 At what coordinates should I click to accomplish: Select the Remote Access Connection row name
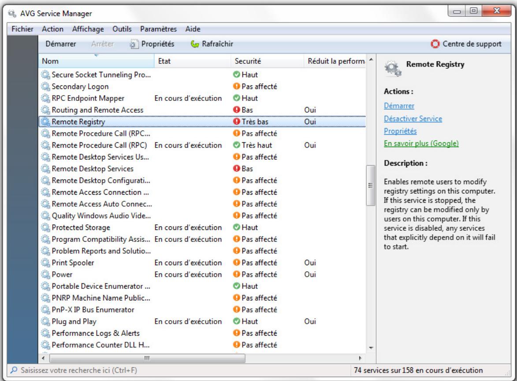point(100,192)
